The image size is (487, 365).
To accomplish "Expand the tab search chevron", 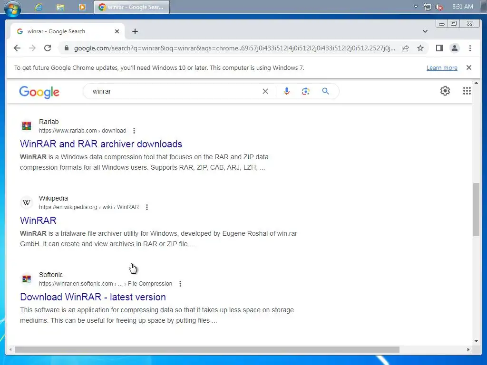I will tap(425, 31).
